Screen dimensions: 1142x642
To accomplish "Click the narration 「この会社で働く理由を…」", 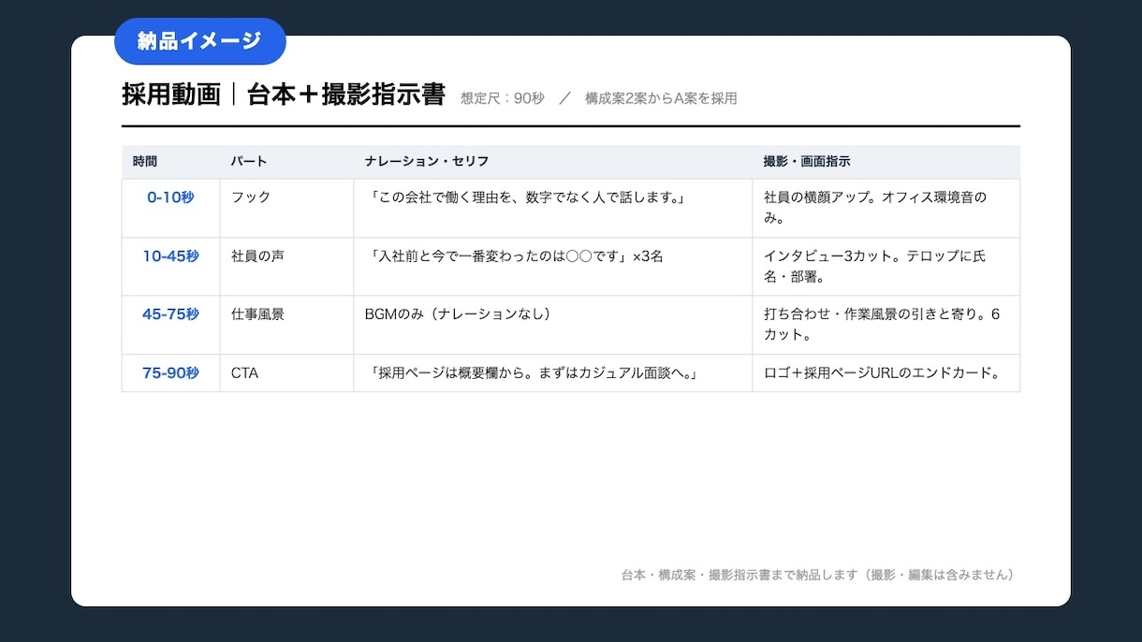I will tap(553, 208).
